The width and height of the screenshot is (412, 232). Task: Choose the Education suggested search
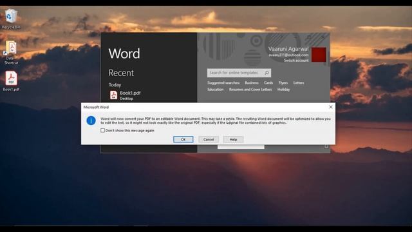[x=215, y=90]
